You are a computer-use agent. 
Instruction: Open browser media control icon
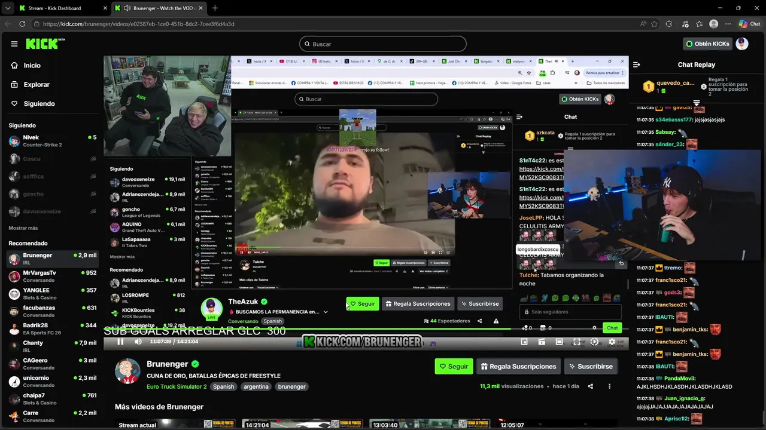684,24
